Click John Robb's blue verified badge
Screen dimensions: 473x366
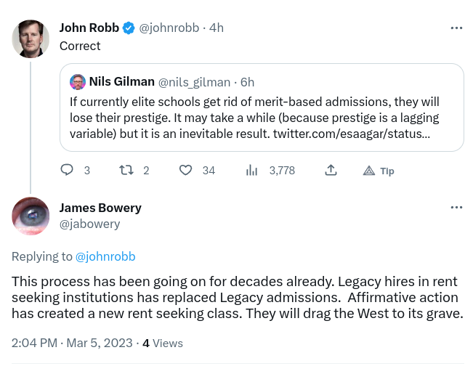(129, 28)
